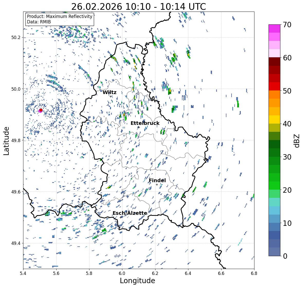Click the 5.4 longitude tick label
Screen dimensions: 303x287
(23, 273)
